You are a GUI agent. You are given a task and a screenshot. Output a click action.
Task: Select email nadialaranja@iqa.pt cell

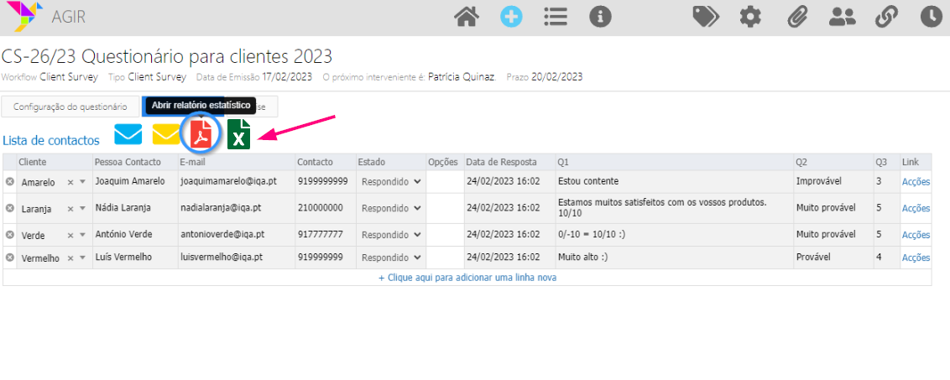click(237, 208)
